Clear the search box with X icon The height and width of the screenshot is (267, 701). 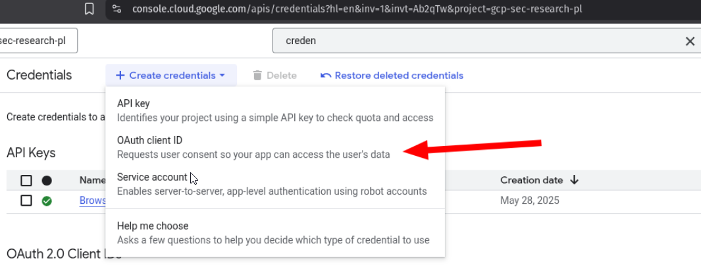click(x=690, y=41)
